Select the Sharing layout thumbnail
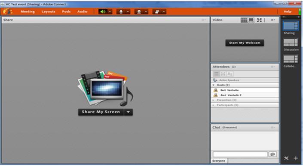303x166 pixels. (x=291, y=26)
